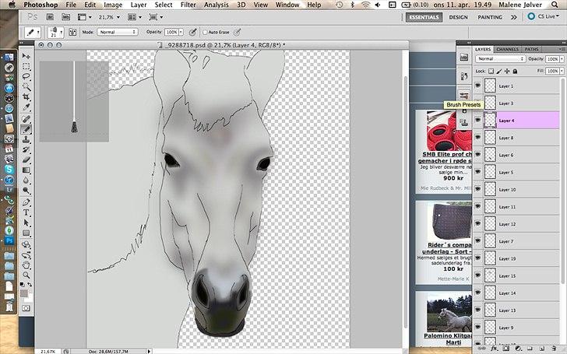This screenshot has height=354, width=567.
Task: Click the foreground color swatch
Action: tap(24, 292)
